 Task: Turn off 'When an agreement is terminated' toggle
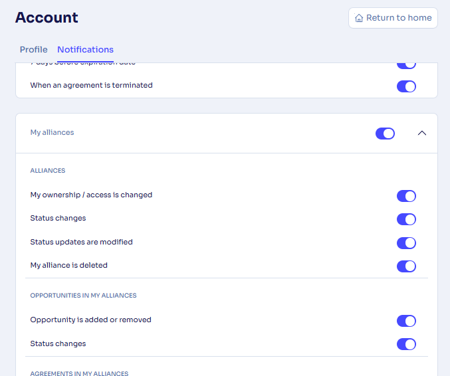406,86
